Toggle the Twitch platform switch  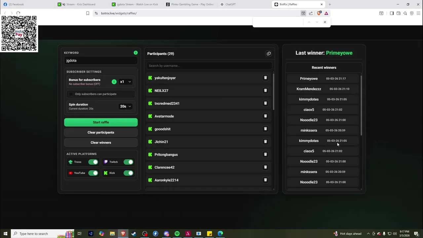129,162
